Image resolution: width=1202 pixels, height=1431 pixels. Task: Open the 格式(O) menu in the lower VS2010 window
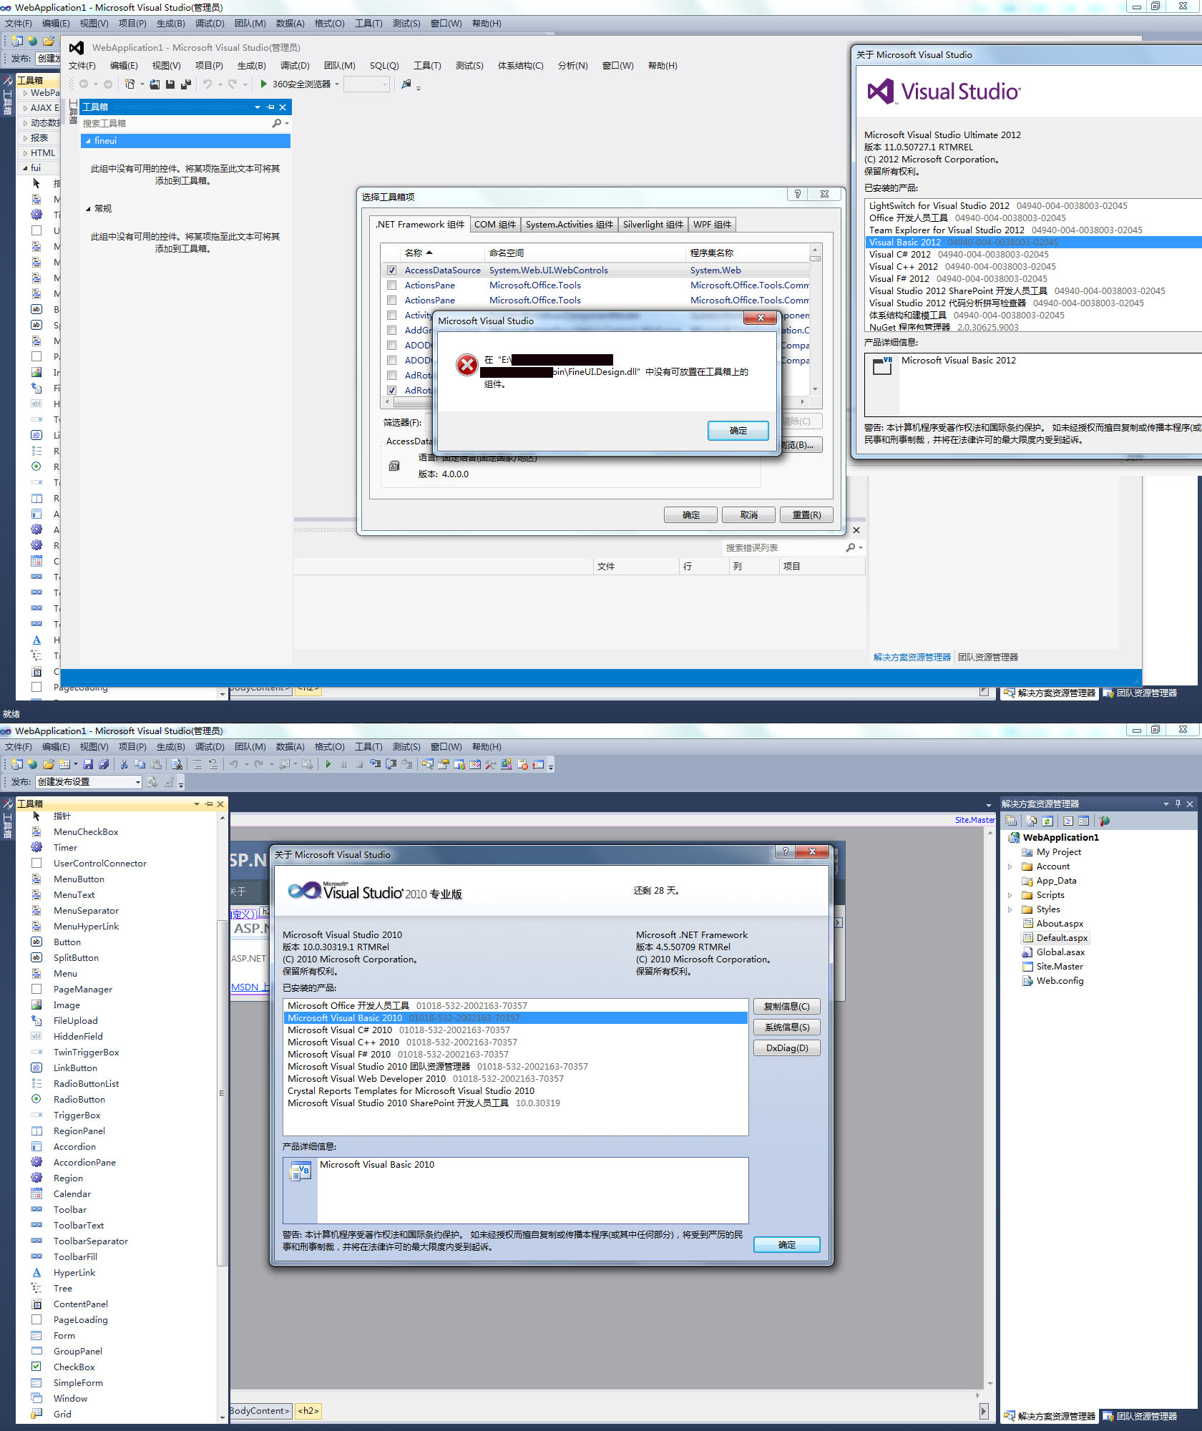tap(329, 746)
